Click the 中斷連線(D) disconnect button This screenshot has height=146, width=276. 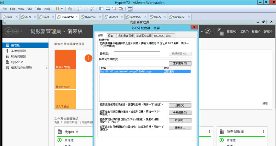click(x=180, y=113)
